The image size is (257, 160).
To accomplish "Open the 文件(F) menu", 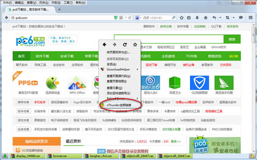I will 8,2.
